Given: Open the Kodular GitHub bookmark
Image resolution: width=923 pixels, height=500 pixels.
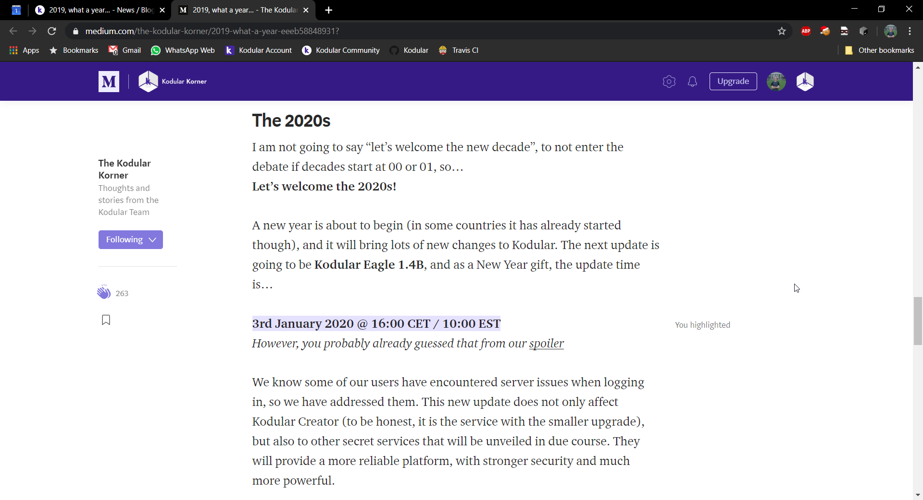Looking at the screenshot, I should click(409, 50).
